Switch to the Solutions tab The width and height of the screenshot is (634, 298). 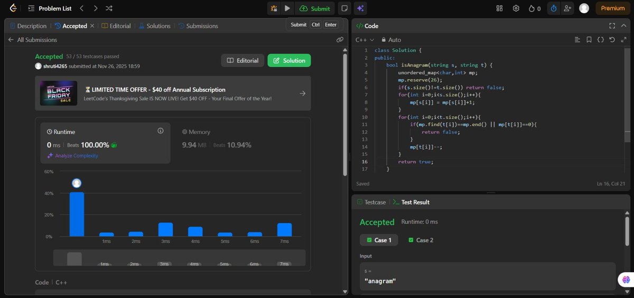click(x=155, y=26)
